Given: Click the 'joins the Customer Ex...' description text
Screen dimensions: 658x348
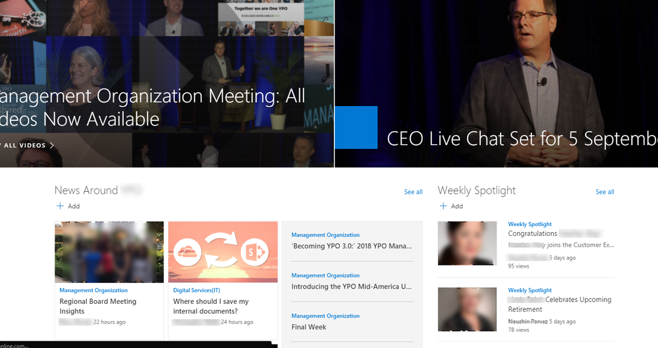Looking at the screenshot, I should 580,245.
